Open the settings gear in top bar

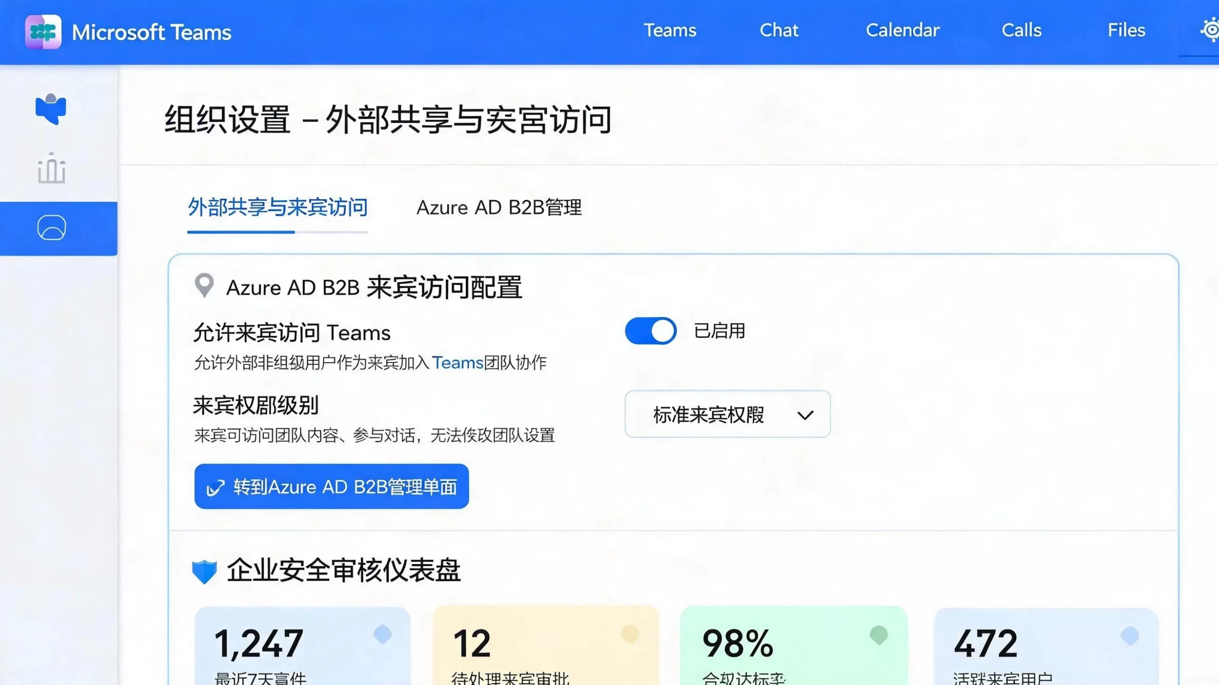(1210, 30)
